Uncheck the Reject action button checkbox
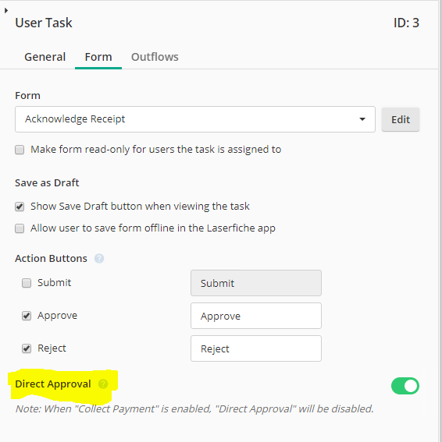Screen dimensions: 442x442 [x=27, y=348]
